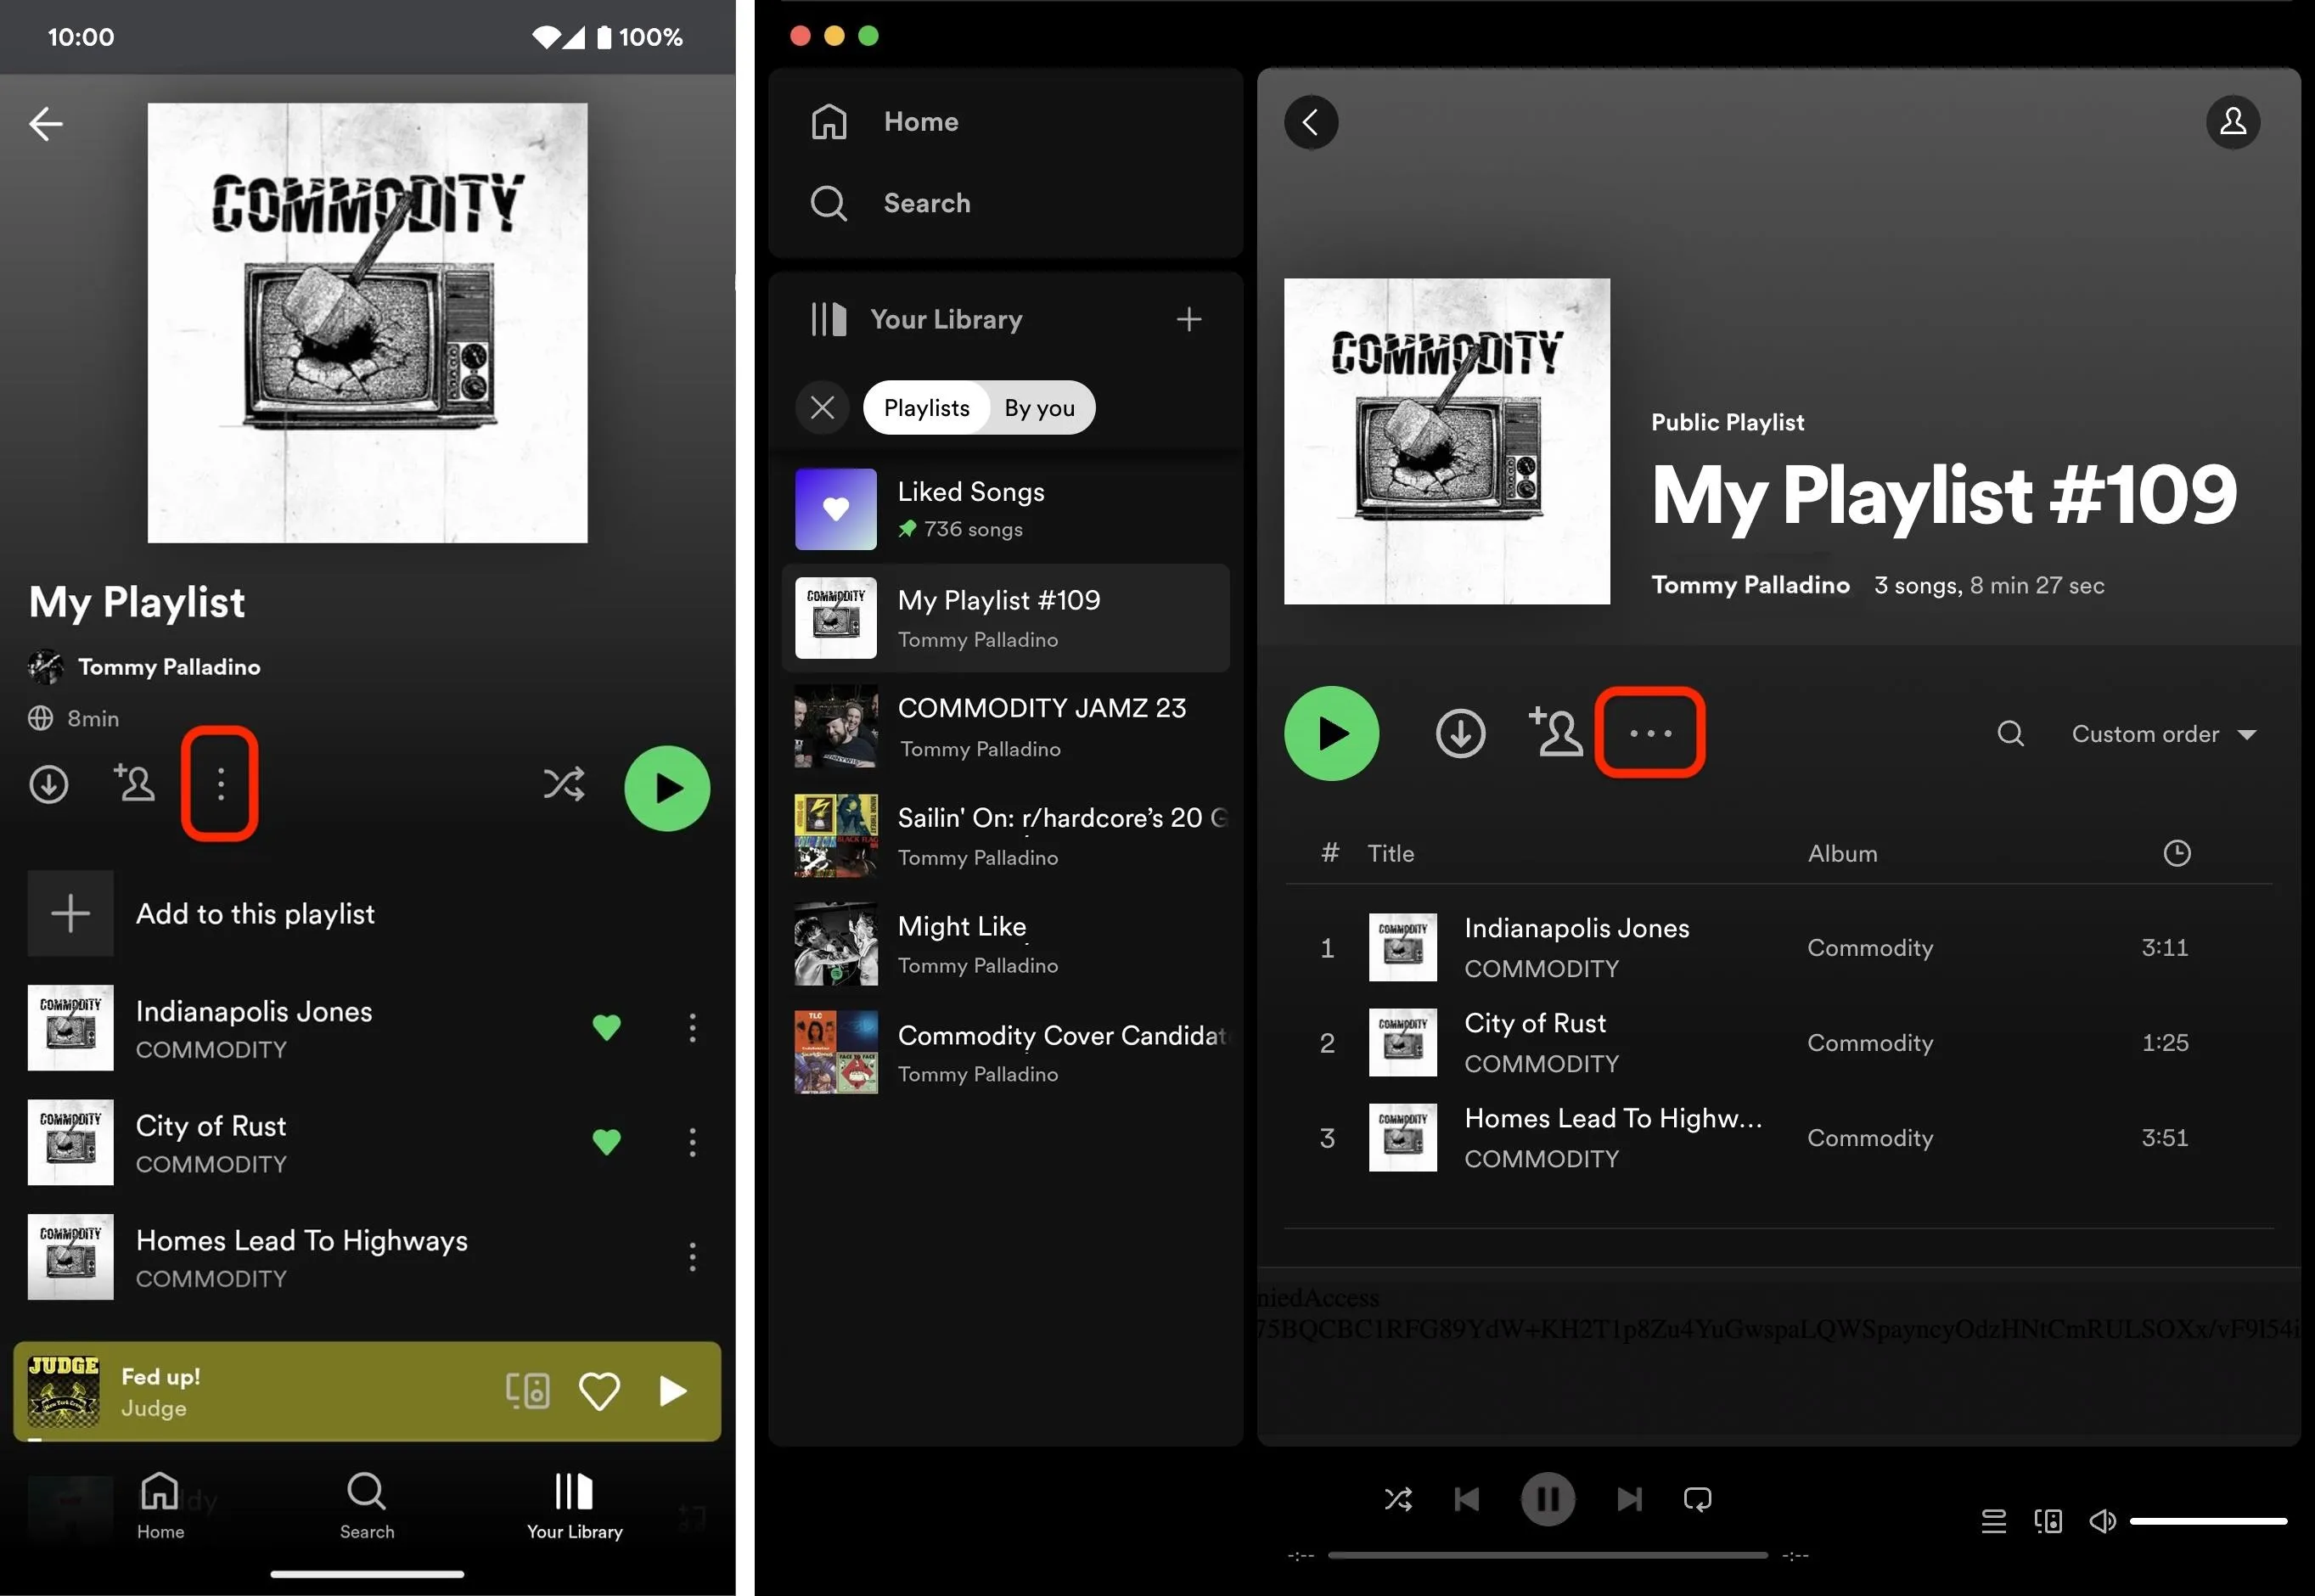Viewport: 2315px width, 1596px height.
Task: Skip to next track on desktop
Action: [x=1629, y=1499]
